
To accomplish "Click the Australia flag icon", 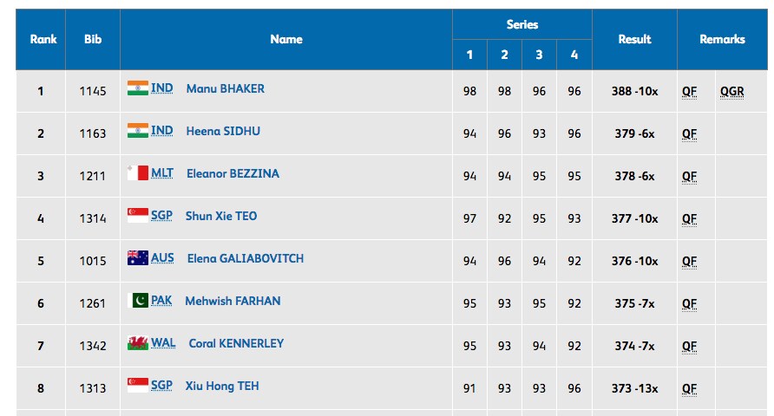I will 138,257.
